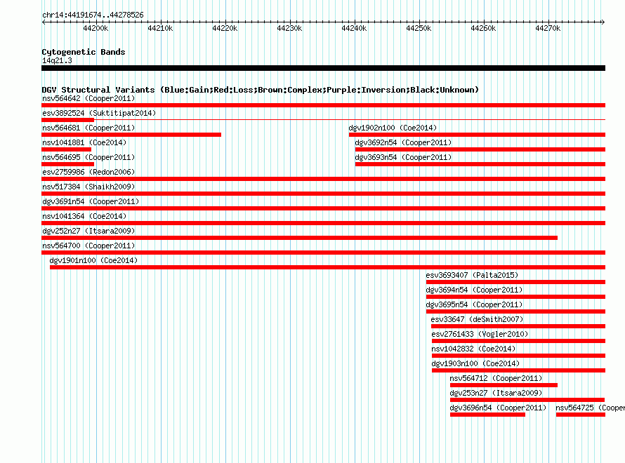Open variant esv2761433 (Vogler2010)
625x463 pixels.
click(x=480, y=334)
